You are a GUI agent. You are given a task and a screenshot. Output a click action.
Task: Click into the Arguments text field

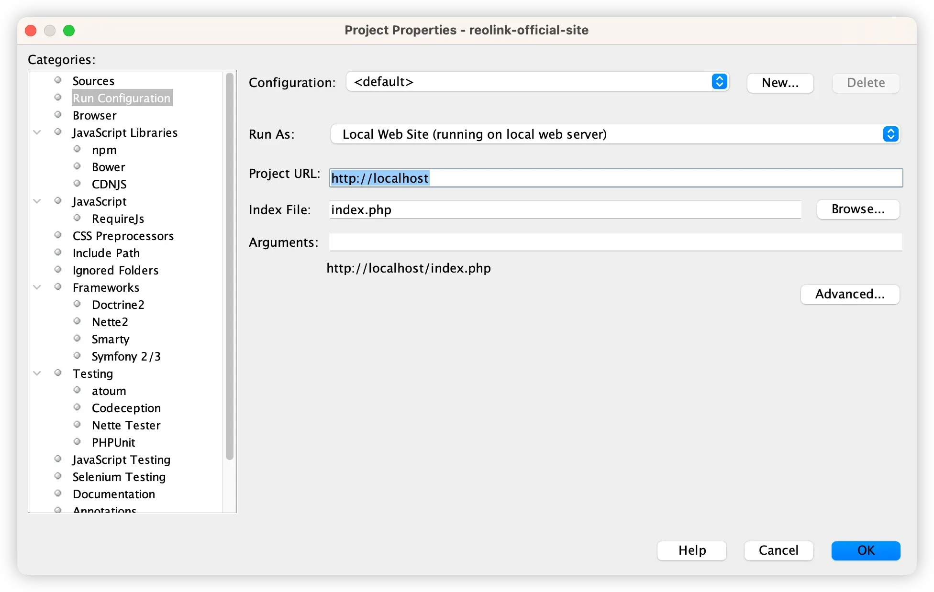tap(616, 242)
